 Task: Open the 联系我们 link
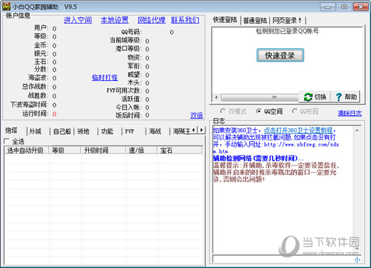[185, 20]
